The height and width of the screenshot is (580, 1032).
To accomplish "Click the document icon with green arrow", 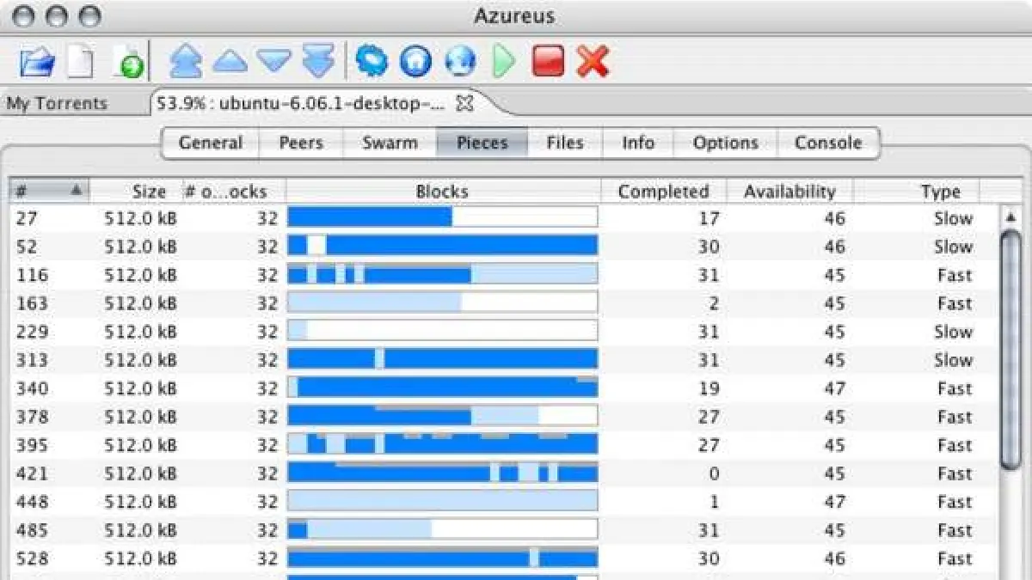I will click(129, 62).
